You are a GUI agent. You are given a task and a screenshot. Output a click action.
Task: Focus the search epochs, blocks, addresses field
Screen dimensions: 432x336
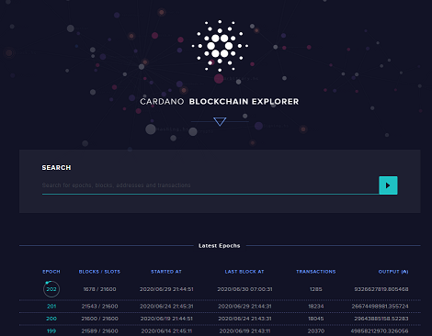pos(210,185)
